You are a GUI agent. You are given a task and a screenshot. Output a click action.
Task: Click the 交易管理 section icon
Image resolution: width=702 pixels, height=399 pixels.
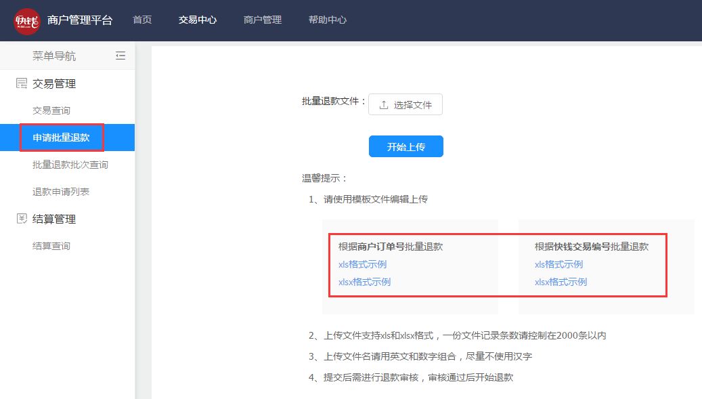pyautogui.click(x=21, y=83)
